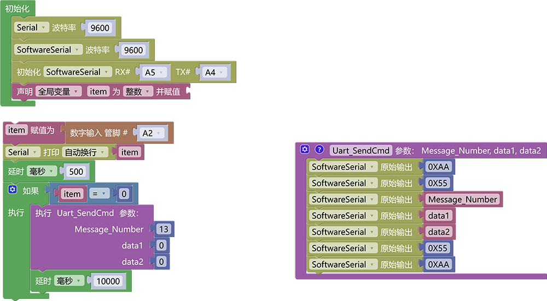The height and width of the screenshot is (301, 547).
Task: Open the Serial dropdown in the 打印 block
Action: coord(22,152)
